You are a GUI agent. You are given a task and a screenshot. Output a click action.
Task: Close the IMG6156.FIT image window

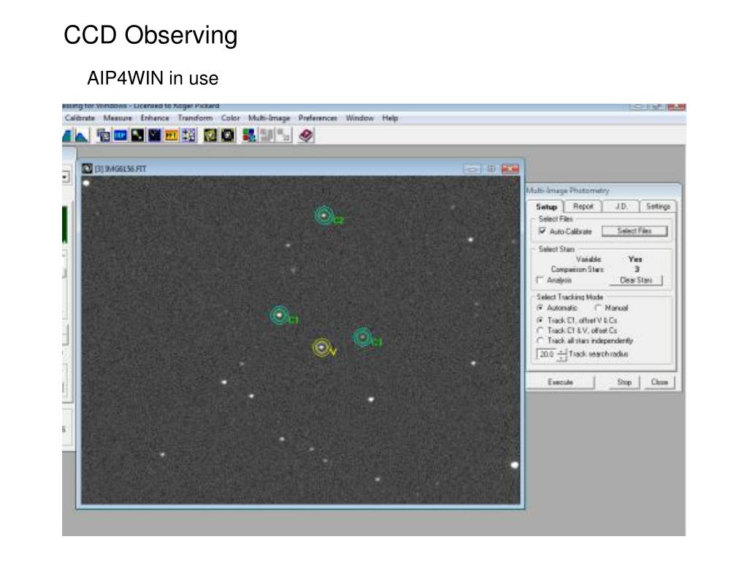tap(510, 169)
